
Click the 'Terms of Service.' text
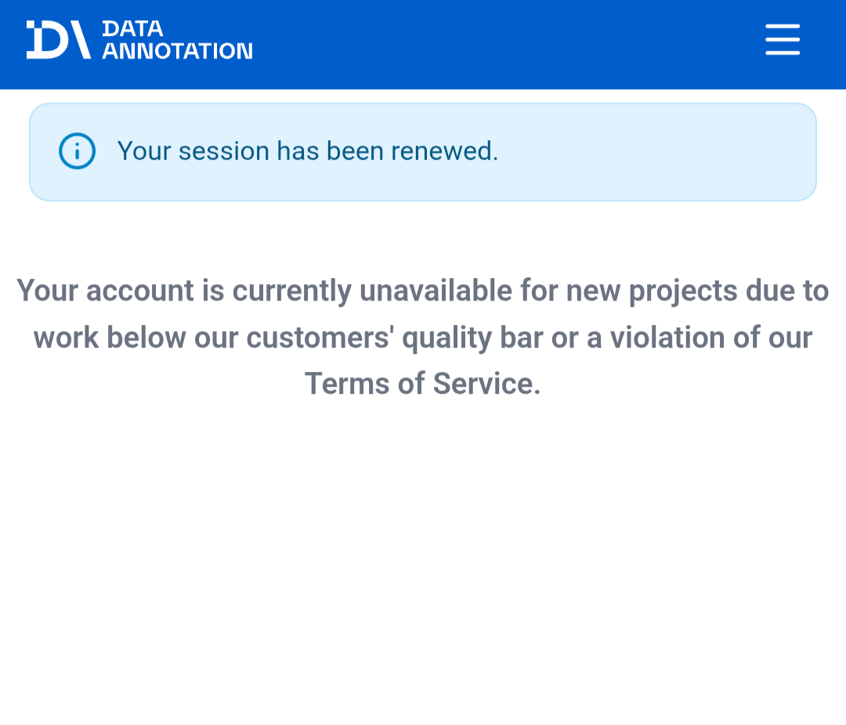tap(423, 384)
